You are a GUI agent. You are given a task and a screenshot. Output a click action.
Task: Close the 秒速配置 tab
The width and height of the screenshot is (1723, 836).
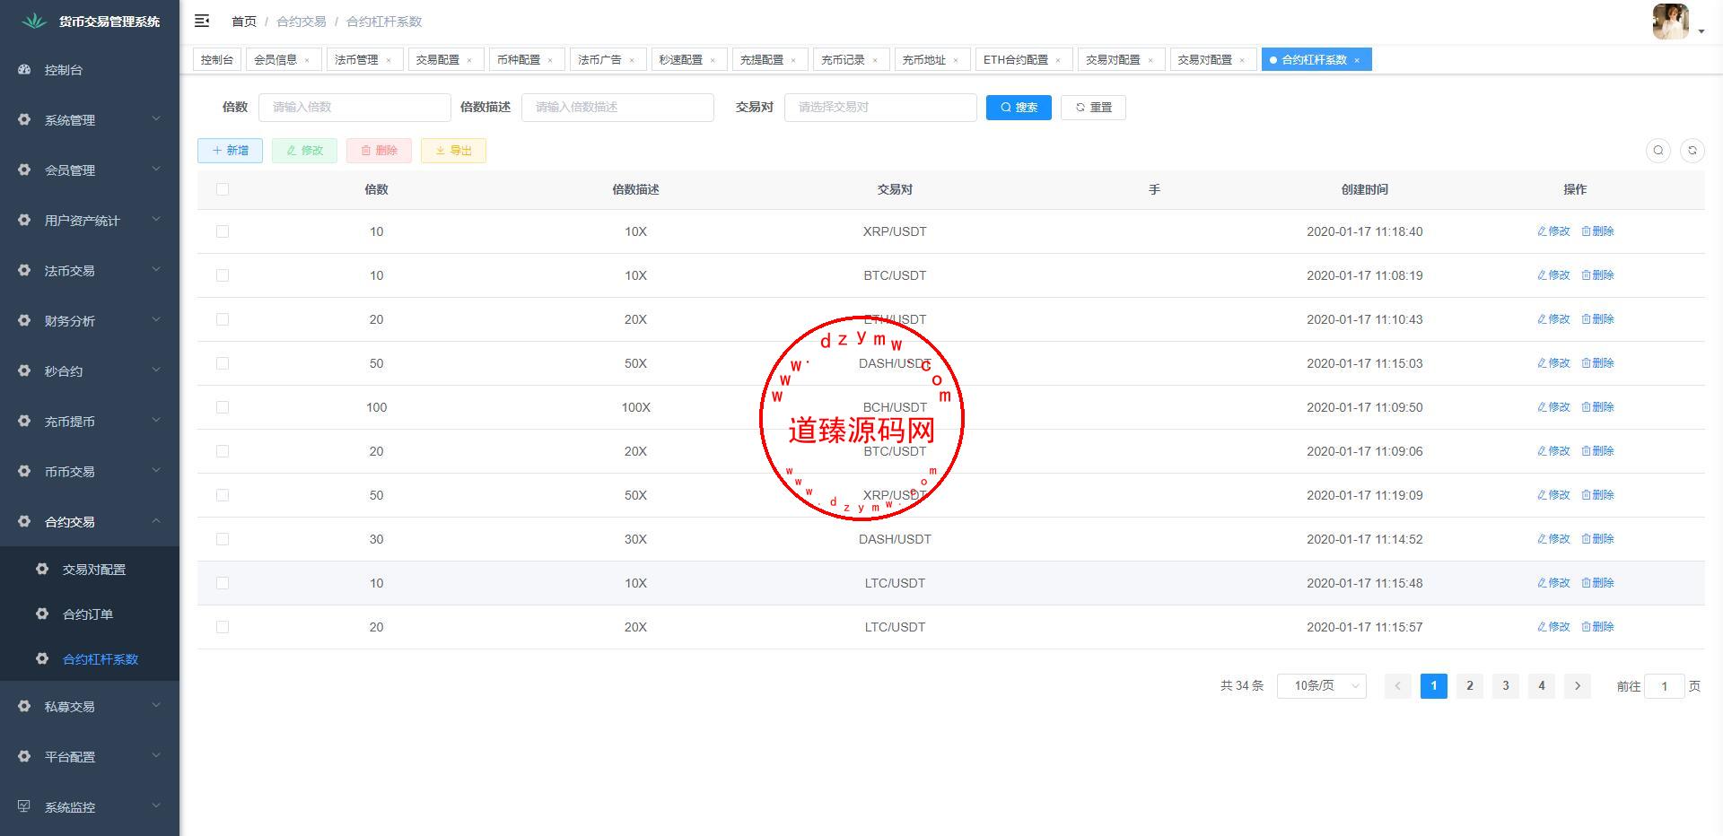tap(713, 60)
